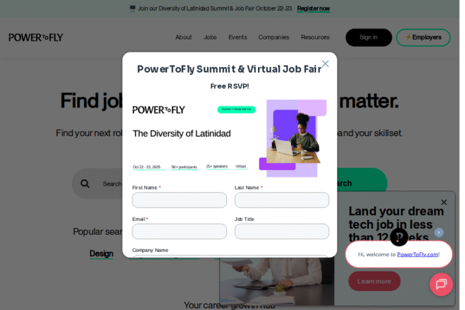Follow the Register now banner link
465x310 pixels.
coord(313,8)
